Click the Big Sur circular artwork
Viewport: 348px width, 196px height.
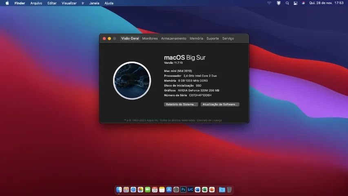click(x=132, y=80)
